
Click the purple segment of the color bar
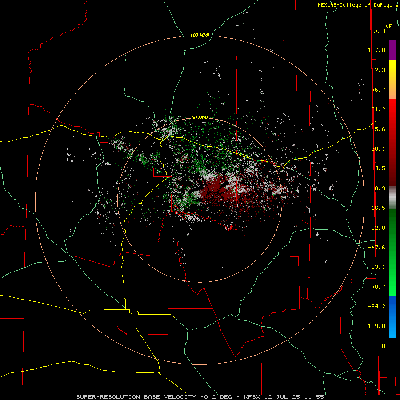tap(392, 49)
